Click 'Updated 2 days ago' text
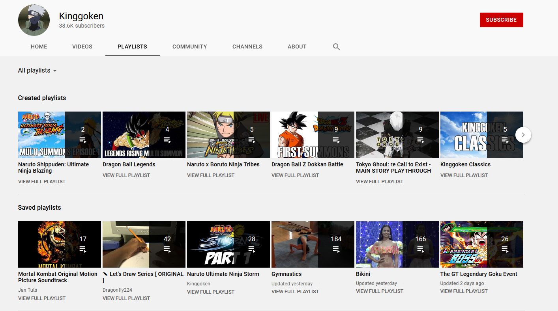 point(462,283)
